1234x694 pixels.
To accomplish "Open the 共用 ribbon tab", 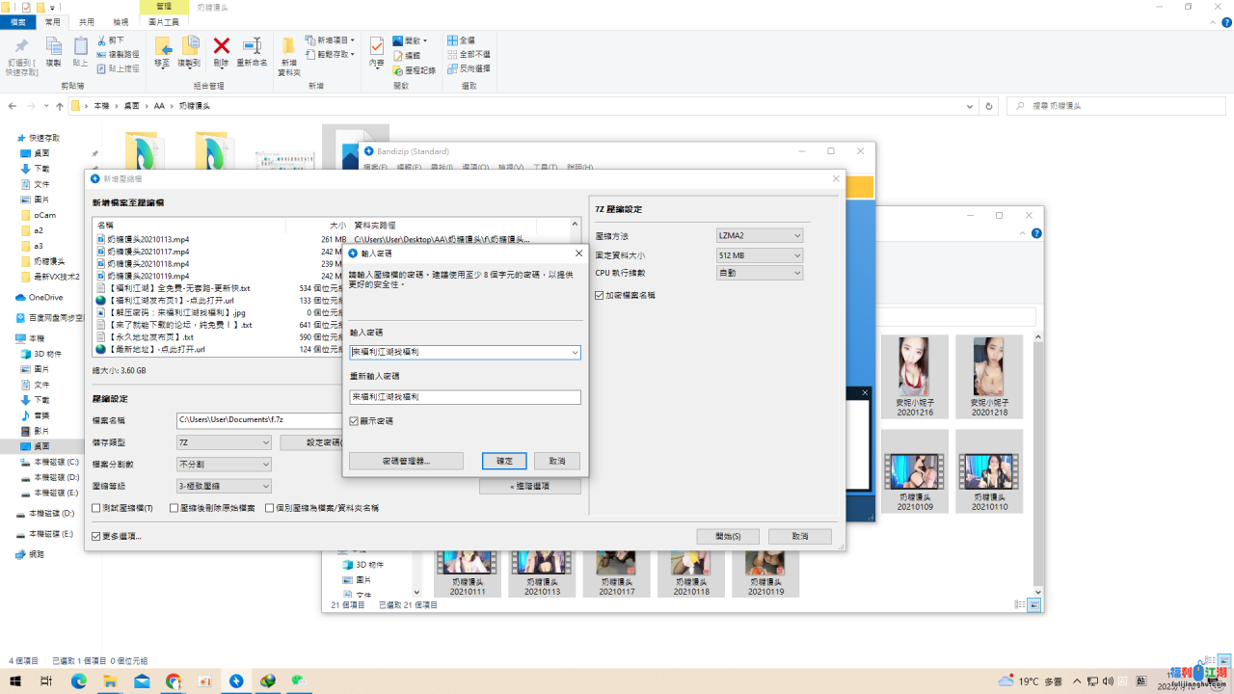I will click(x=87, y=21).
